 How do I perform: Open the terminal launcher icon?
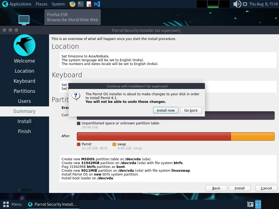coord(80,4)
